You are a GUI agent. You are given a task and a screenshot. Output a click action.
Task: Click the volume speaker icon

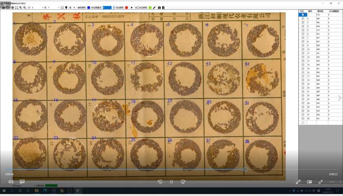tap(10, 182)
